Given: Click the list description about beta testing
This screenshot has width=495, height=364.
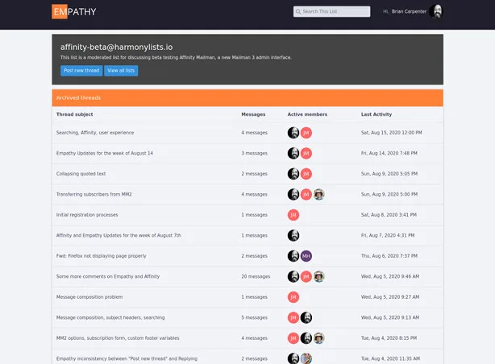Looking at the screenshot, I should pyautogui.click(x=176, y=57).
